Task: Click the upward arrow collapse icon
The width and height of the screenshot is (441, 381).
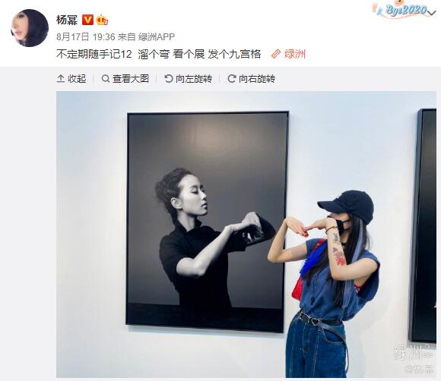Action: pos(61,79)
